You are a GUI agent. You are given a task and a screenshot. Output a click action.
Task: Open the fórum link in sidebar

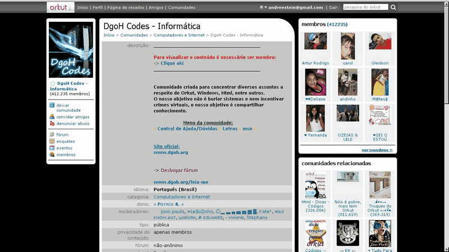[62, 134]
